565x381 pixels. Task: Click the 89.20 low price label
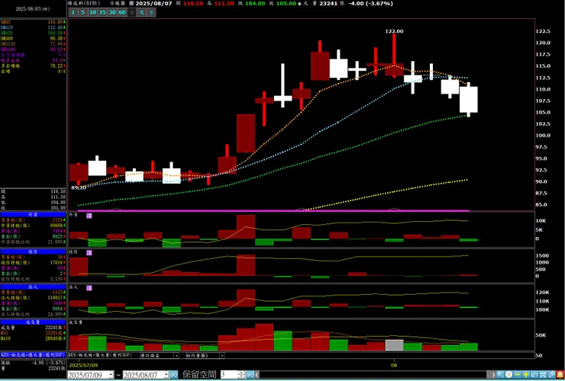[x=79, y=187]
